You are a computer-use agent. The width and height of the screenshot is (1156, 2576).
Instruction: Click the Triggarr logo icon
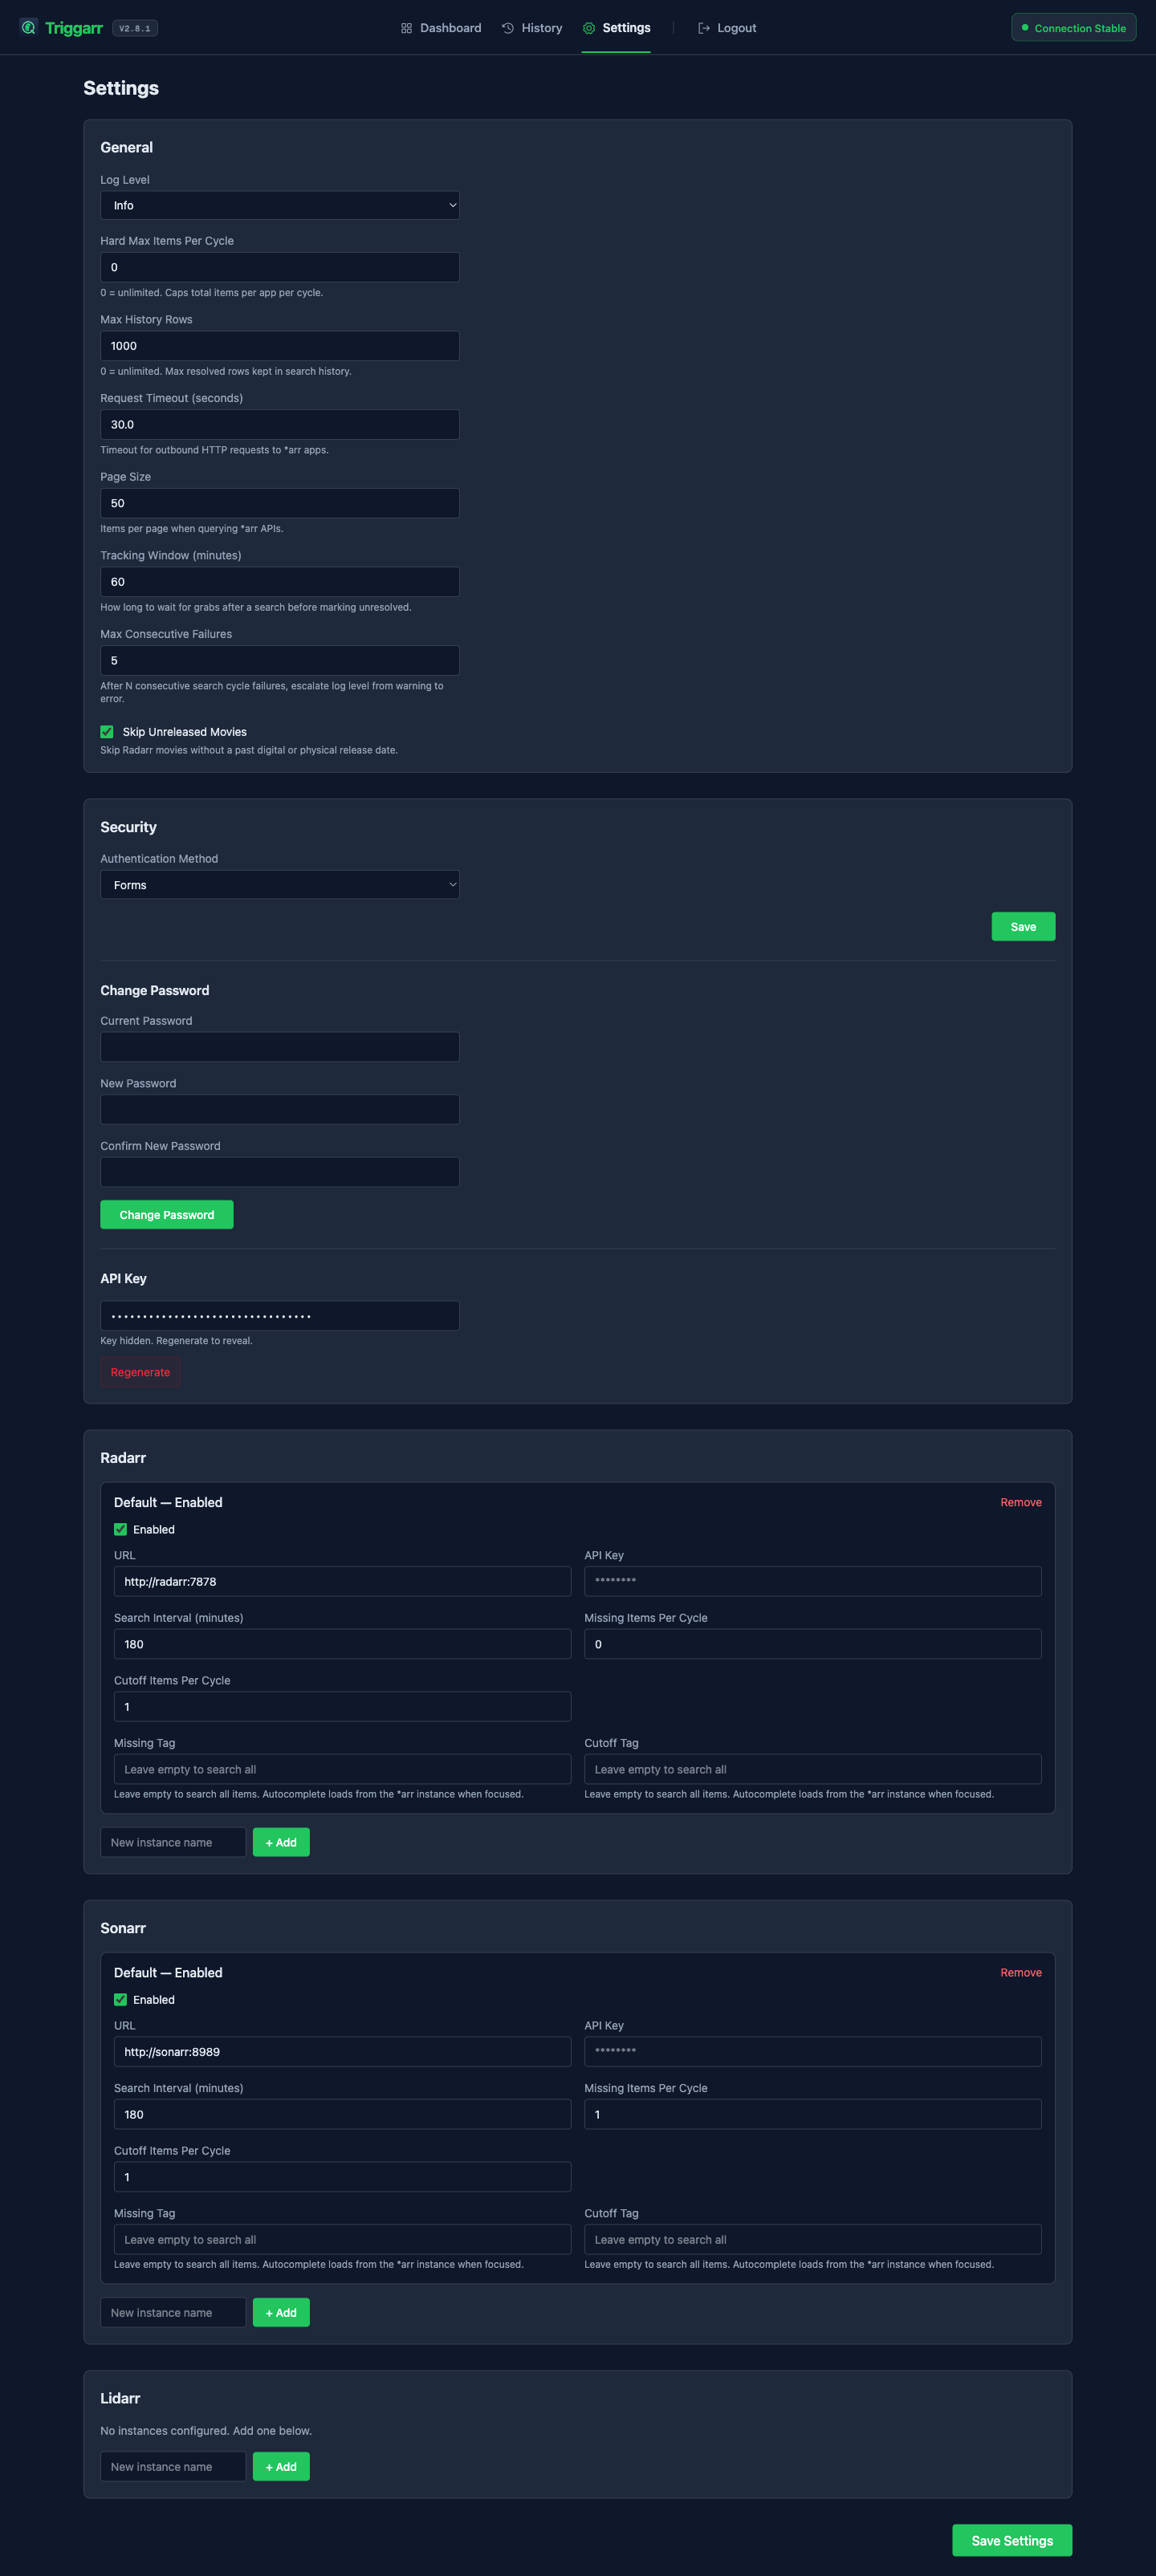(x=28, y=28)
